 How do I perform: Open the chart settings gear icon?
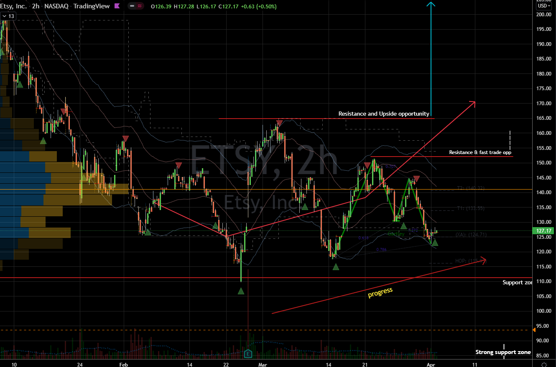click(x=544, y=364)
